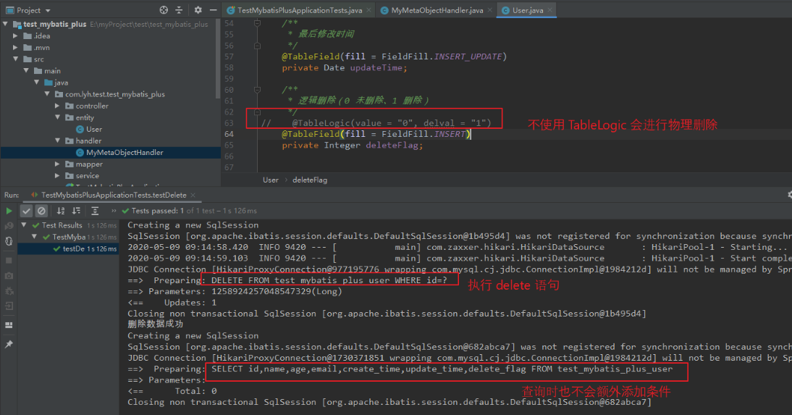Viewport: 792px width, 415px height.
Task: Rerun tests with green play icon
Action: [x=9, y=211]
